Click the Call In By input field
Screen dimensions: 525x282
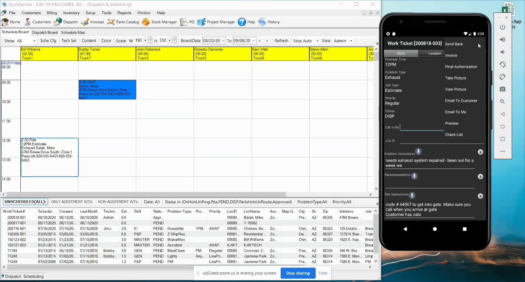tap(421, 127)
